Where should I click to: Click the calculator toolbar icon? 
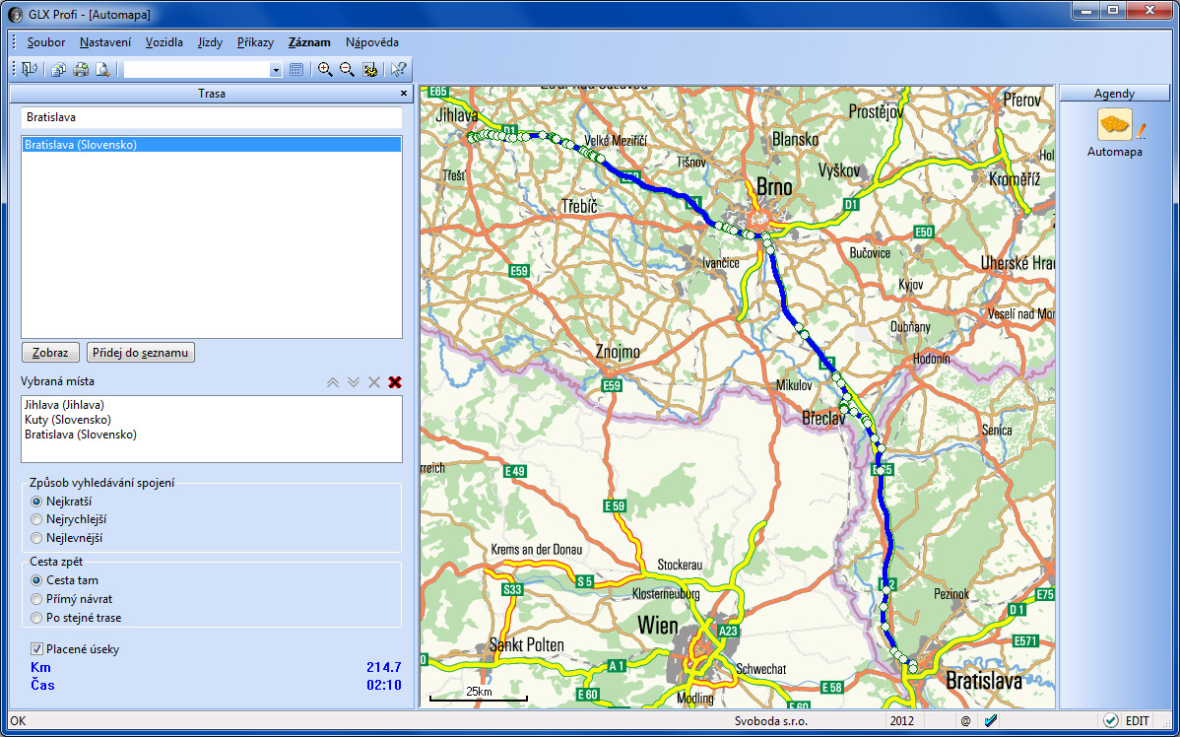pos(296,70)
